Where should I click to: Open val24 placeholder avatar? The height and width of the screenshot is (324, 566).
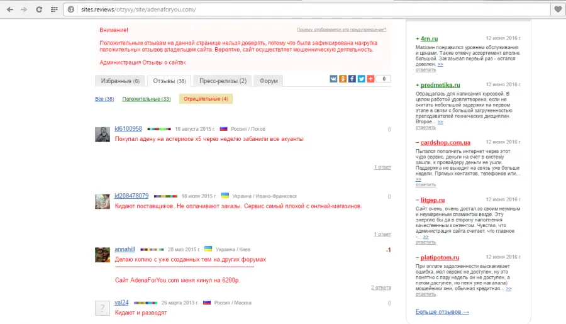(103, 308)
